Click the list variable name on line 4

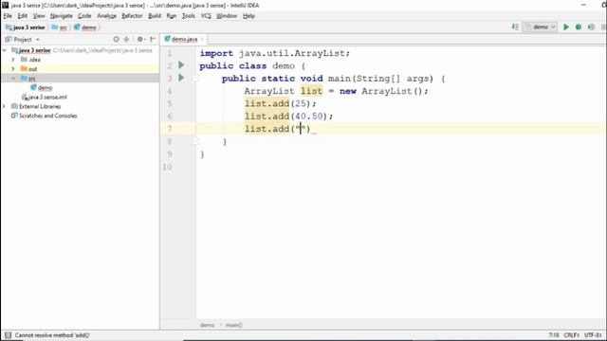pos(311,91)
